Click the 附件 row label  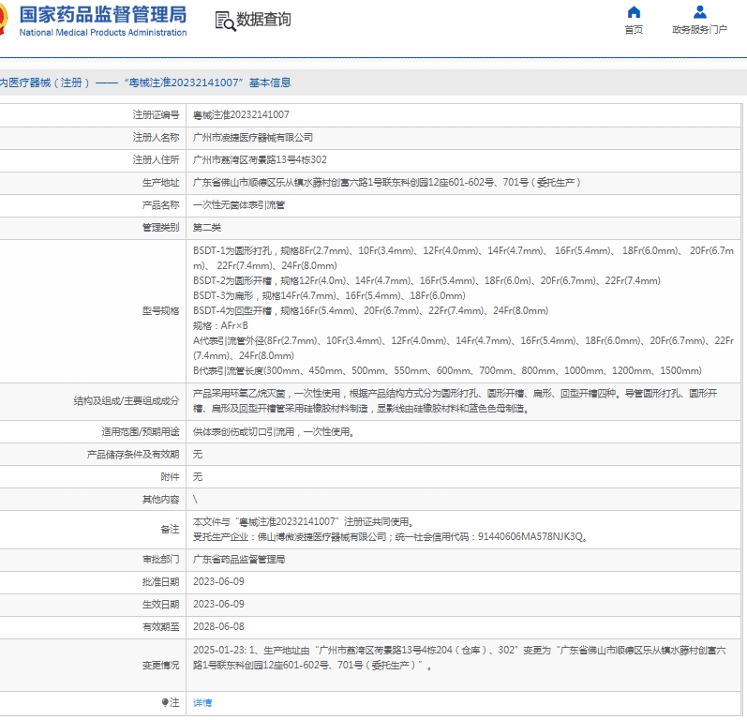click(x=170, y=477)
